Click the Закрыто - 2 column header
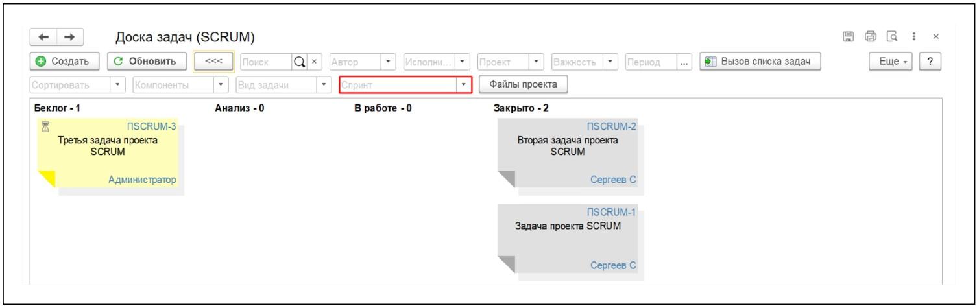 pyautogui.click(x=521, y=108)
